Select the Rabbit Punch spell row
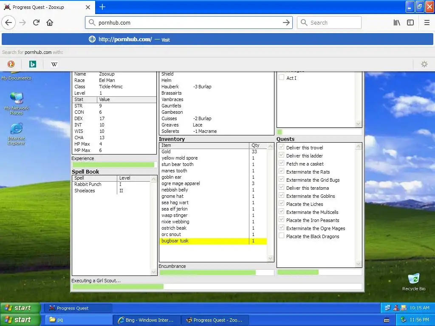Viewport: 435px width, 326px height. [x=111, y=184]
